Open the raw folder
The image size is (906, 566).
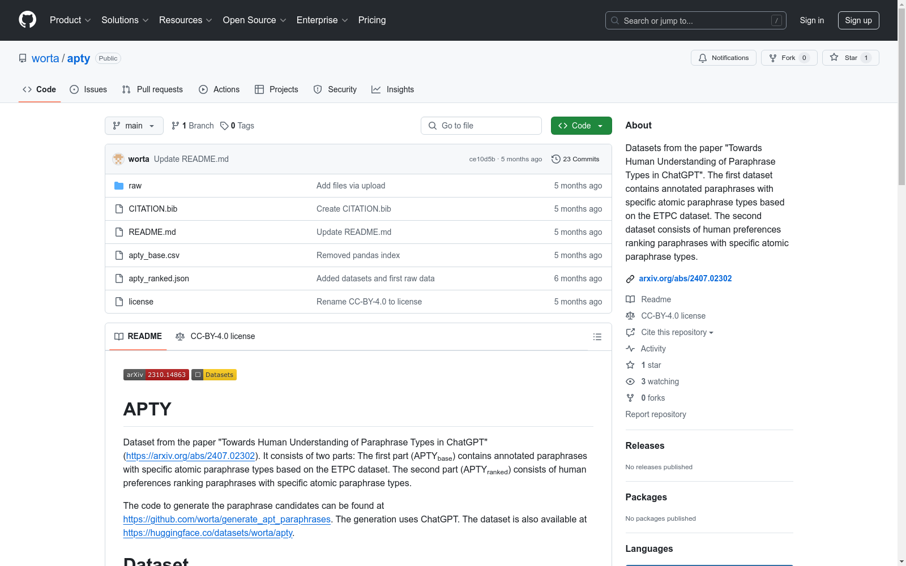click(x=135, y=186)
